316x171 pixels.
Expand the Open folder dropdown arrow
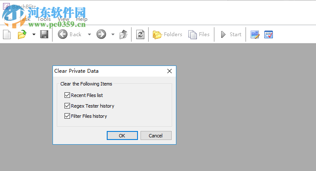34,34
